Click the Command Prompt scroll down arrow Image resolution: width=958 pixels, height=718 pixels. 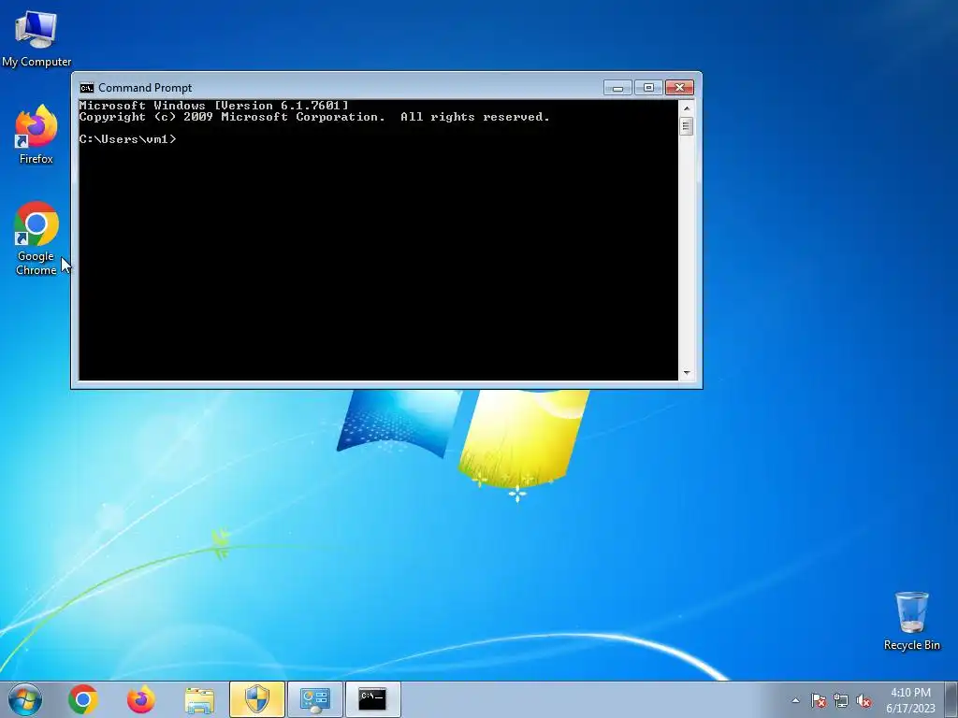[687, 372]
